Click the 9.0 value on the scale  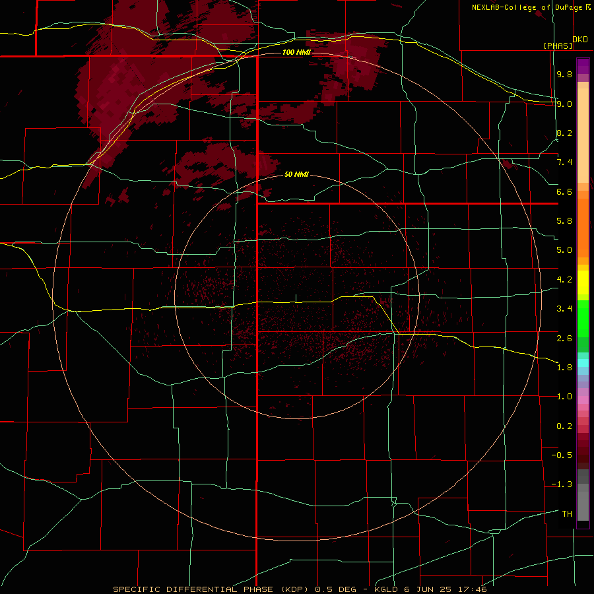click(x=564, y=104)
